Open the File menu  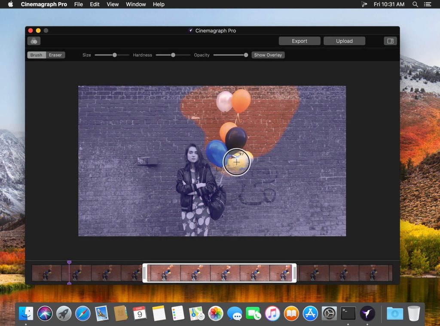(78, 4)
